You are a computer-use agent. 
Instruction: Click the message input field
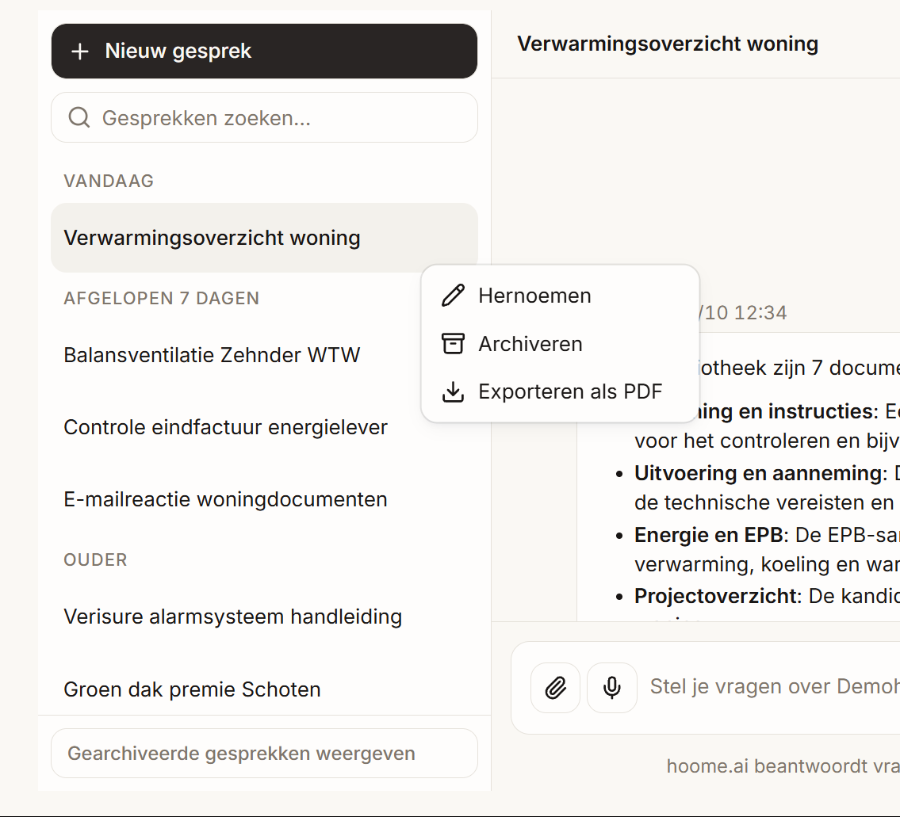click(774, 687)
